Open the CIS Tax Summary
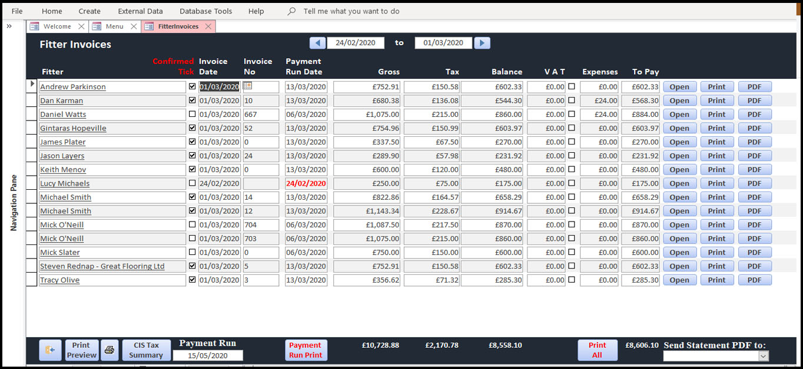803x369 pixels. pos(146,350)
